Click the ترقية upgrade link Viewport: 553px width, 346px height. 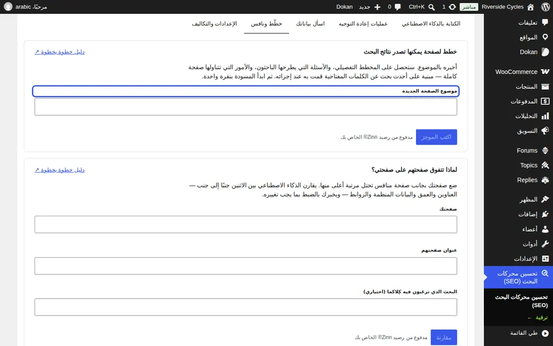(x=537, y=318)
